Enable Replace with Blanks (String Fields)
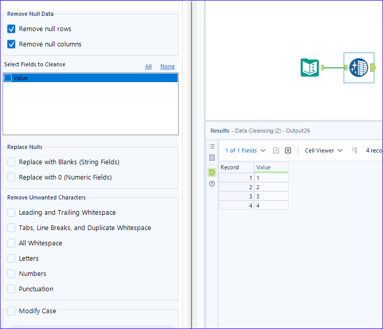 point(11,162)
